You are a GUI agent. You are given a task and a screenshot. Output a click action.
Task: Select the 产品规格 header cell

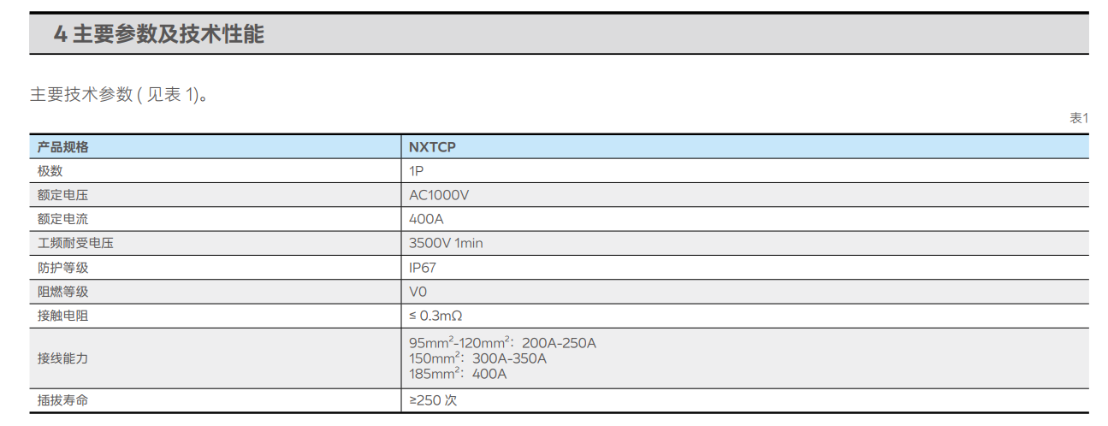(62, 146)
